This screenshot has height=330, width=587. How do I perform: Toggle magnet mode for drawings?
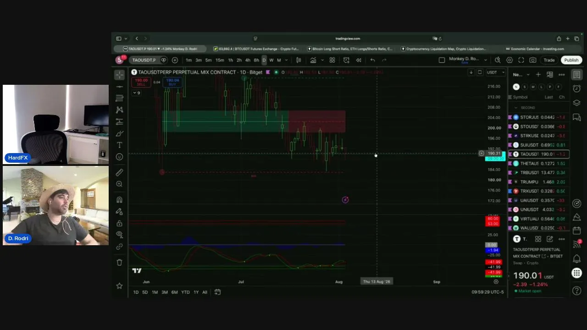click(120, 200)
